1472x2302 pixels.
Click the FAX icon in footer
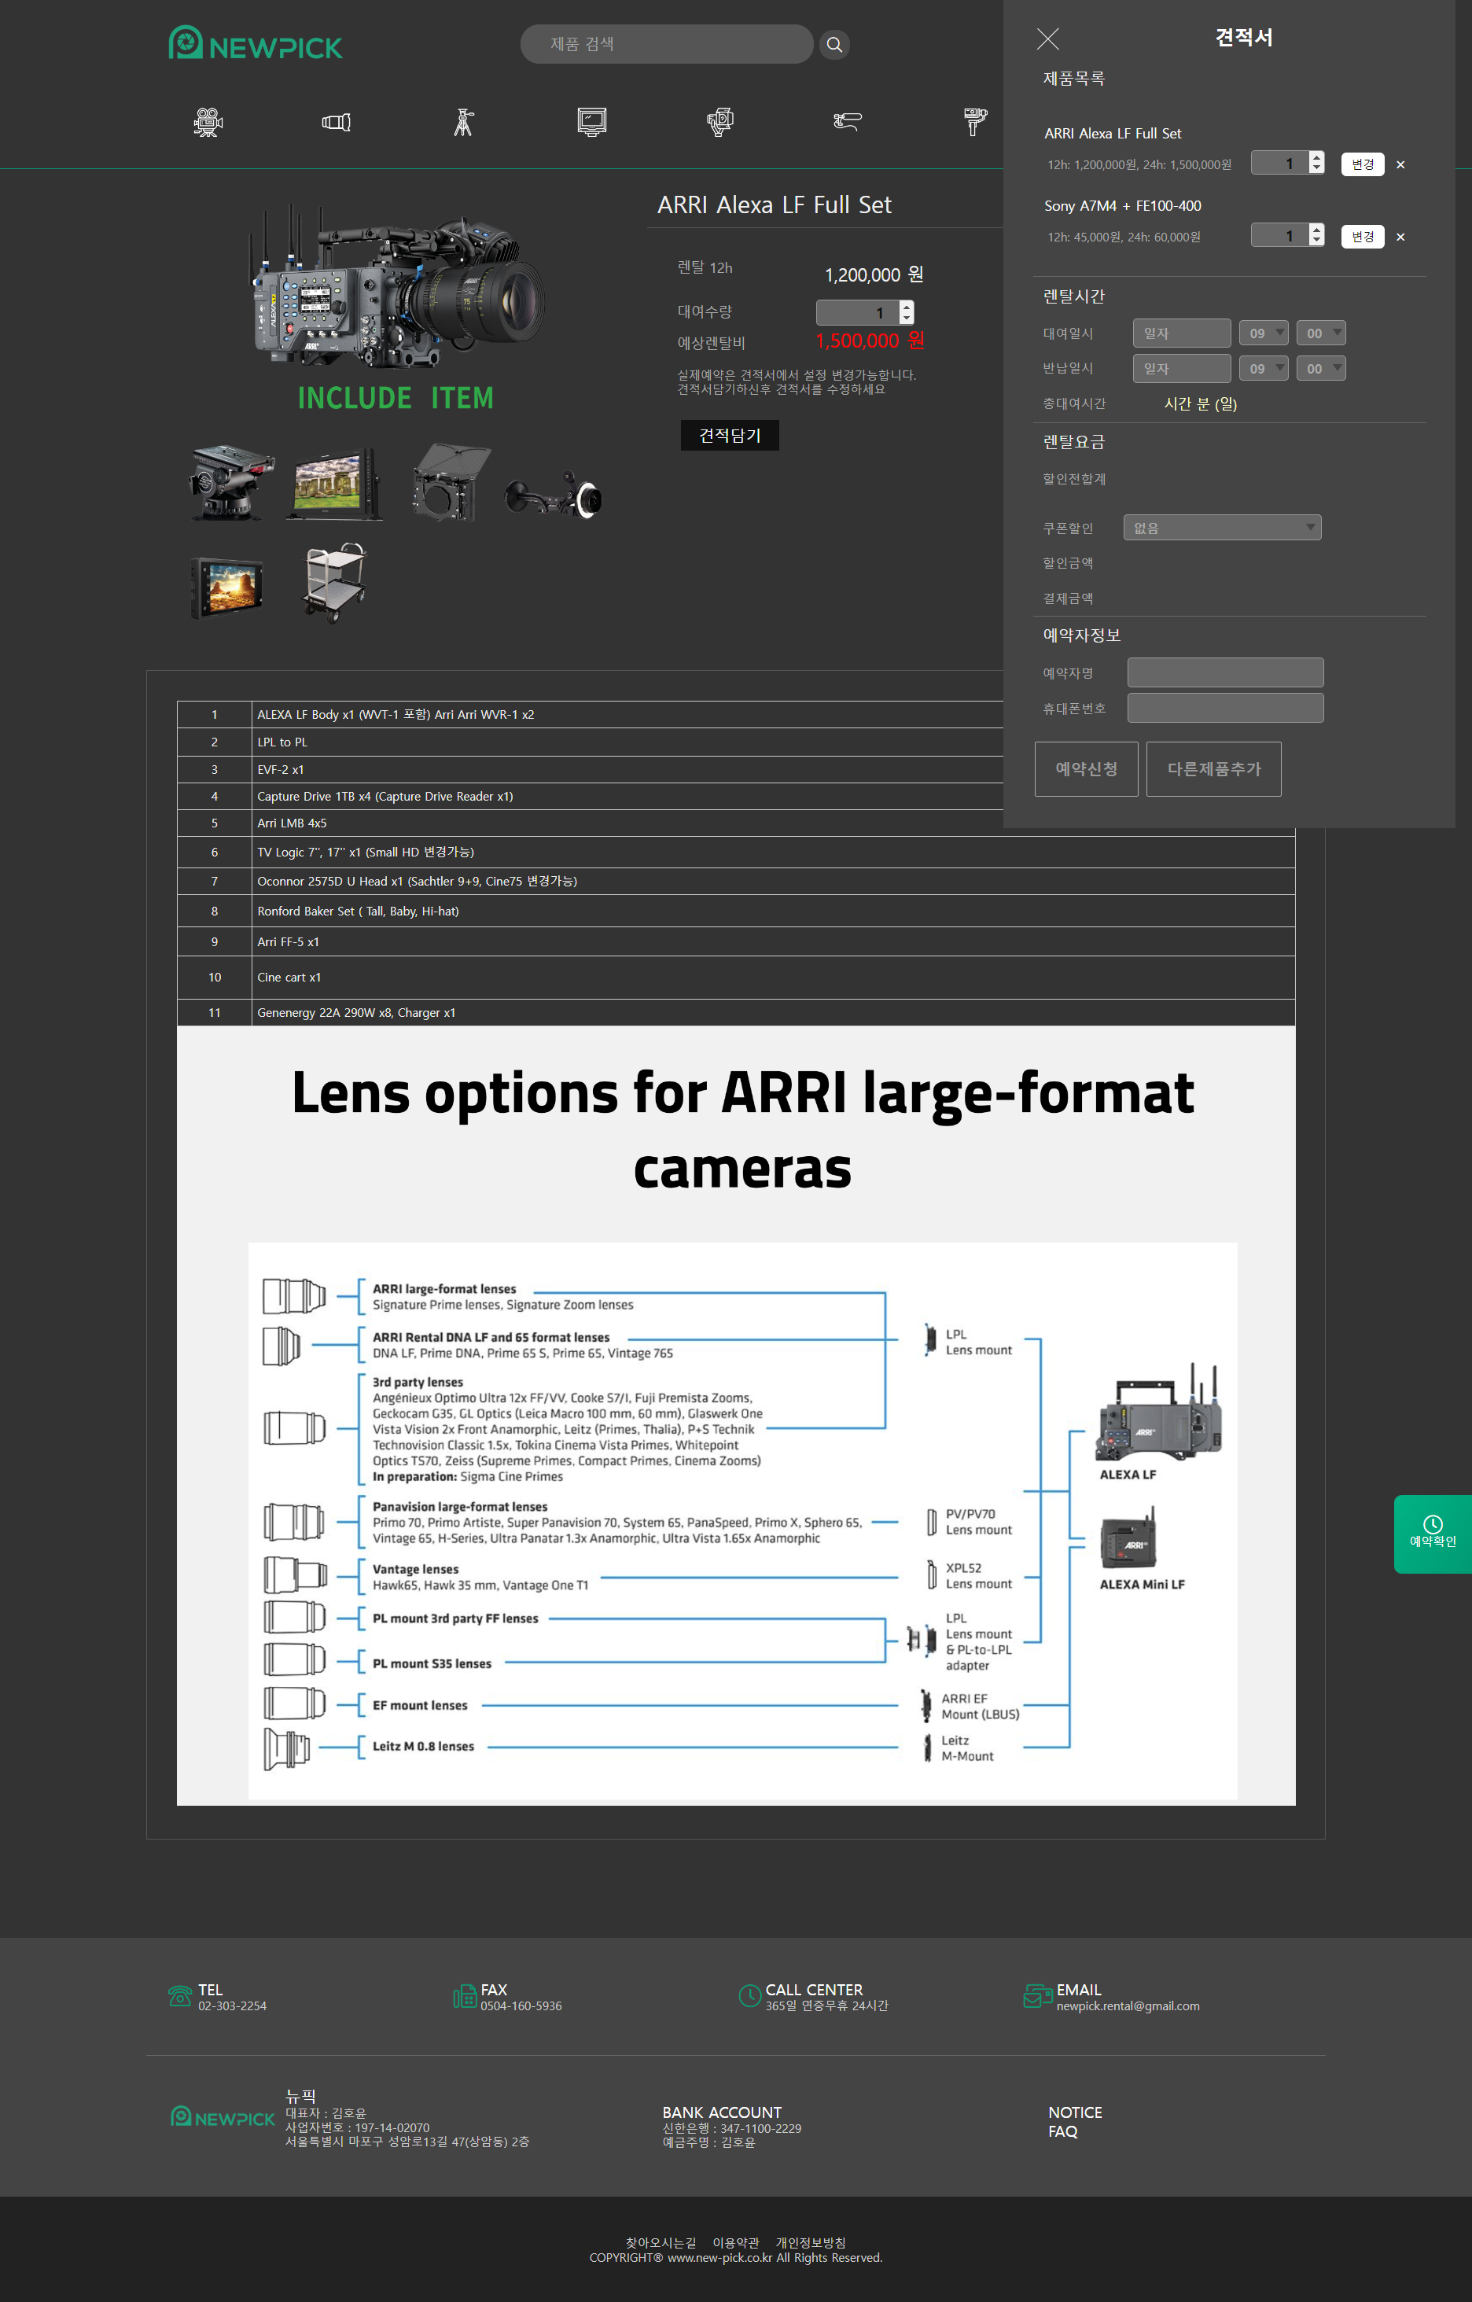click(465, 1996)
